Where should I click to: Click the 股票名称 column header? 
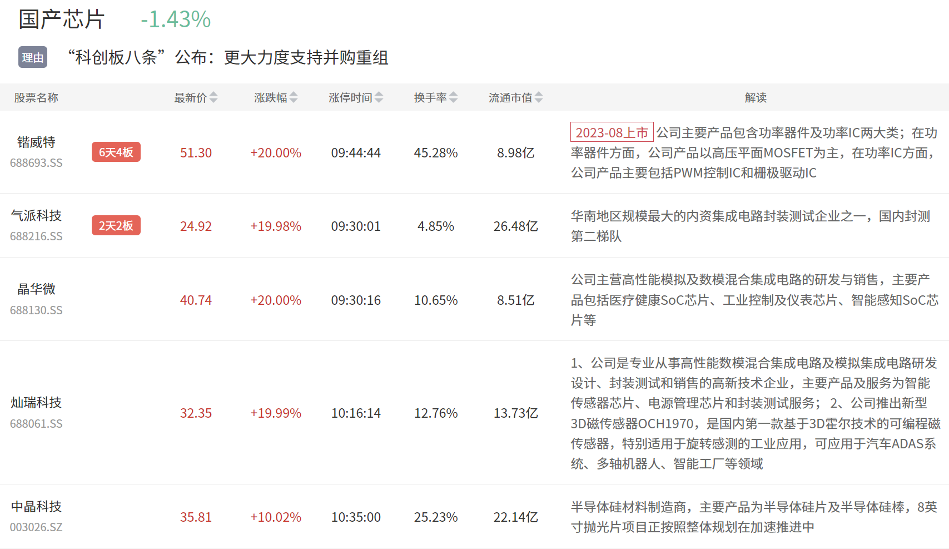click(x=36, y=98)
